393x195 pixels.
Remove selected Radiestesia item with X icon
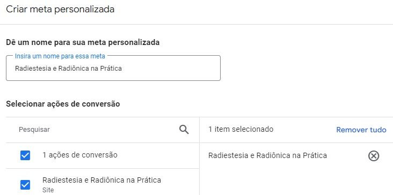tap(374, 156)
